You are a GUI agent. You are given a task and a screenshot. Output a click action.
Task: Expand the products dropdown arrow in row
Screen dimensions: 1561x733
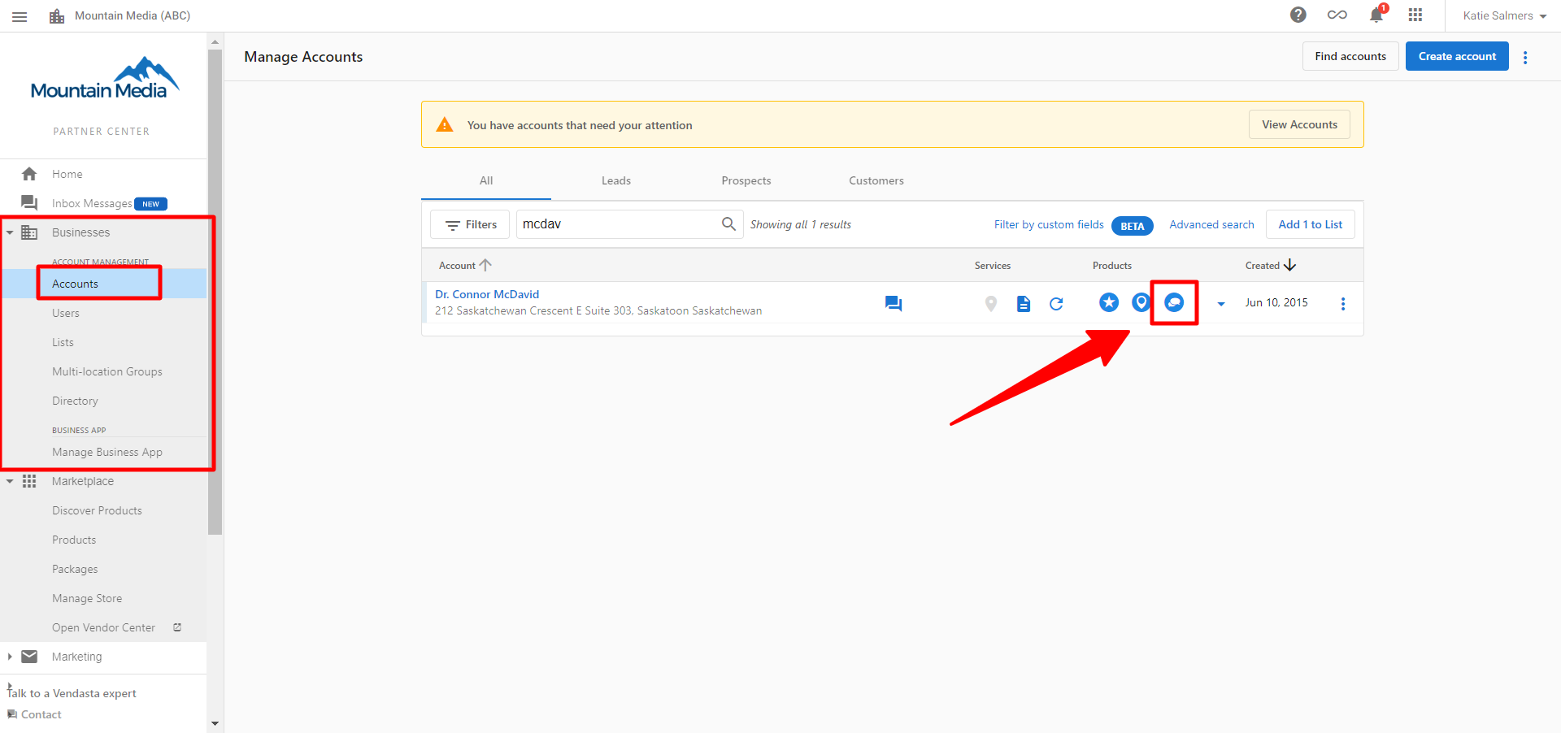click(1221, 304)
